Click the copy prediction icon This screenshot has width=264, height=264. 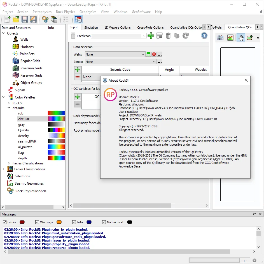(x=177, y=36)
